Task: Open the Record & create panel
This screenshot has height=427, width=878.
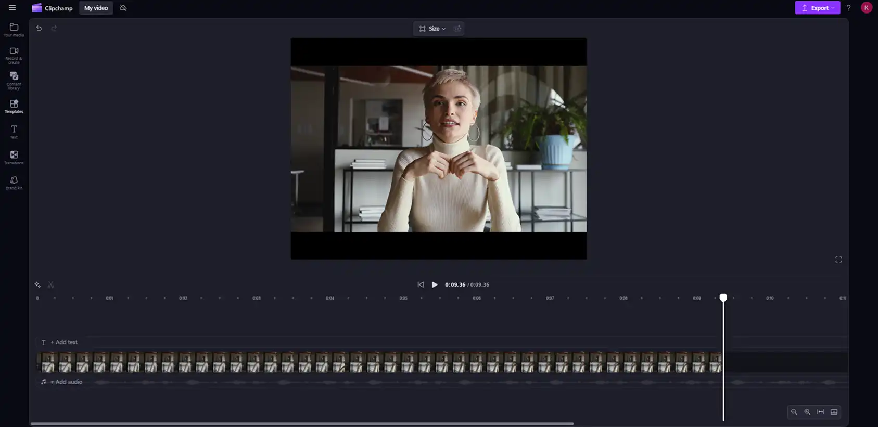Action: [x=14, y=55]
